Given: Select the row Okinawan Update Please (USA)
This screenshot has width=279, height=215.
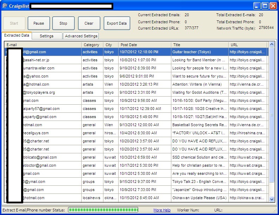Looking at the screenshot, I should [136, 198].
